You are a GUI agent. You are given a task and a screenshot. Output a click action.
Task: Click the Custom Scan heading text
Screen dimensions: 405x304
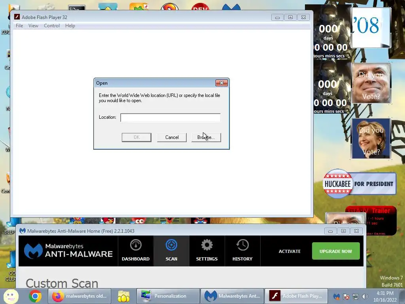62,283
